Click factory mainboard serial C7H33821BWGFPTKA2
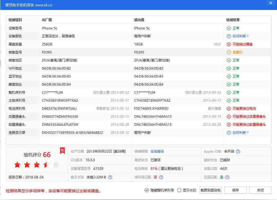The width and height of the screenshot is (277, 200). (60, 101)
